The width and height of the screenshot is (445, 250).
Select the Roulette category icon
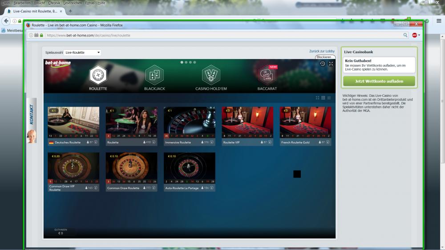click(98, 75)
